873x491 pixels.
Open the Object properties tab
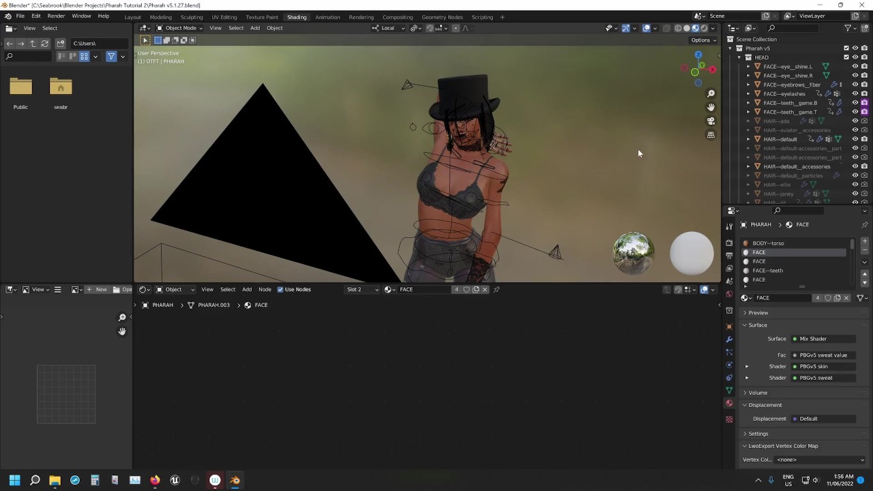tap(729, 326)
